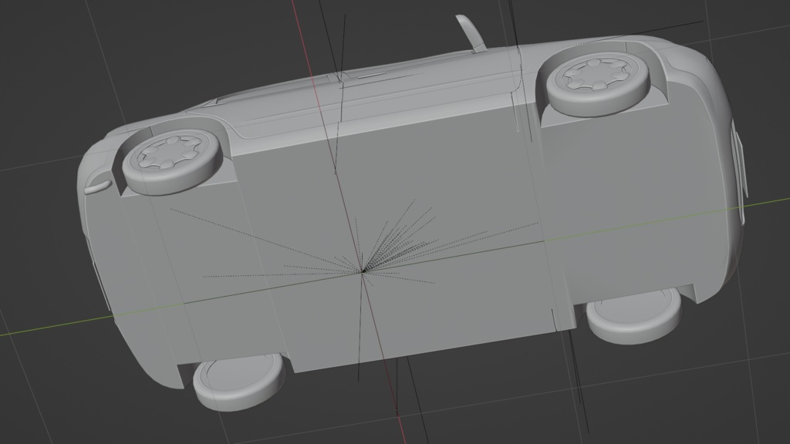Click the object origin point on underside
The width and height of the screenshot is (790, 444).
(363, 271)
